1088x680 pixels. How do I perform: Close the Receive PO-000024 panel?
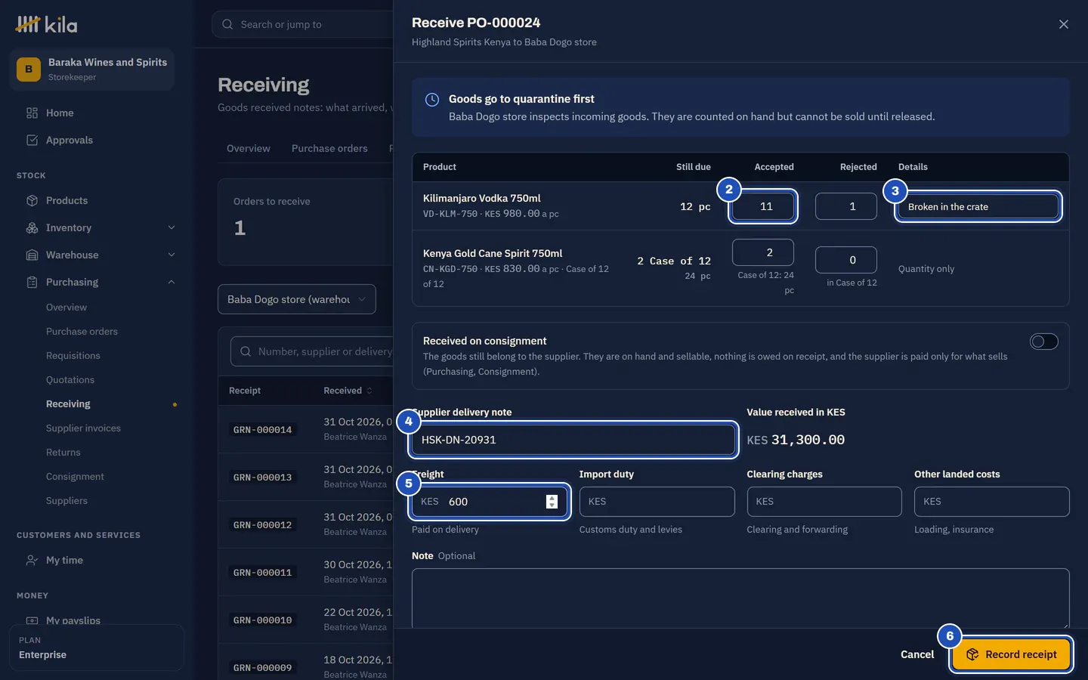1064,24
